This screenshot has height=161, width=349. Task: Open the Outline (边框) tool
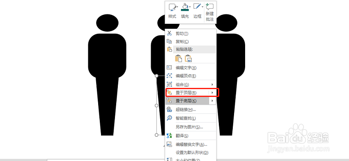point(197,11)
